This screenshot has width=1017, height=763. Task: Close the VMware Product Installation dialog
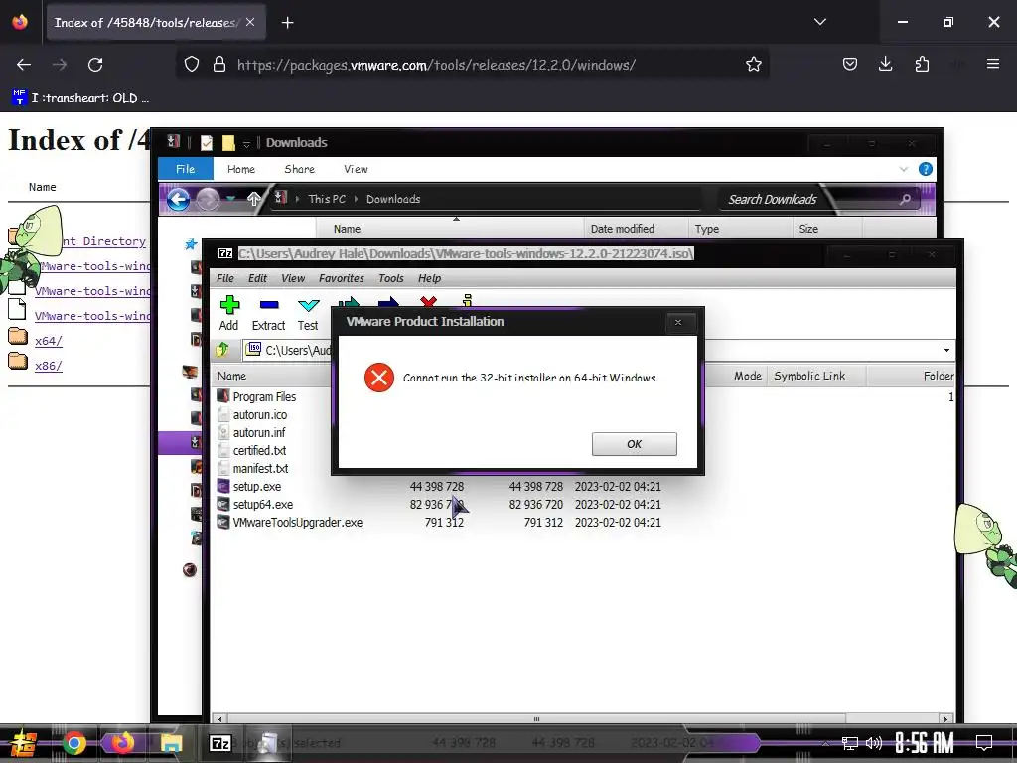tap(678, 322)
